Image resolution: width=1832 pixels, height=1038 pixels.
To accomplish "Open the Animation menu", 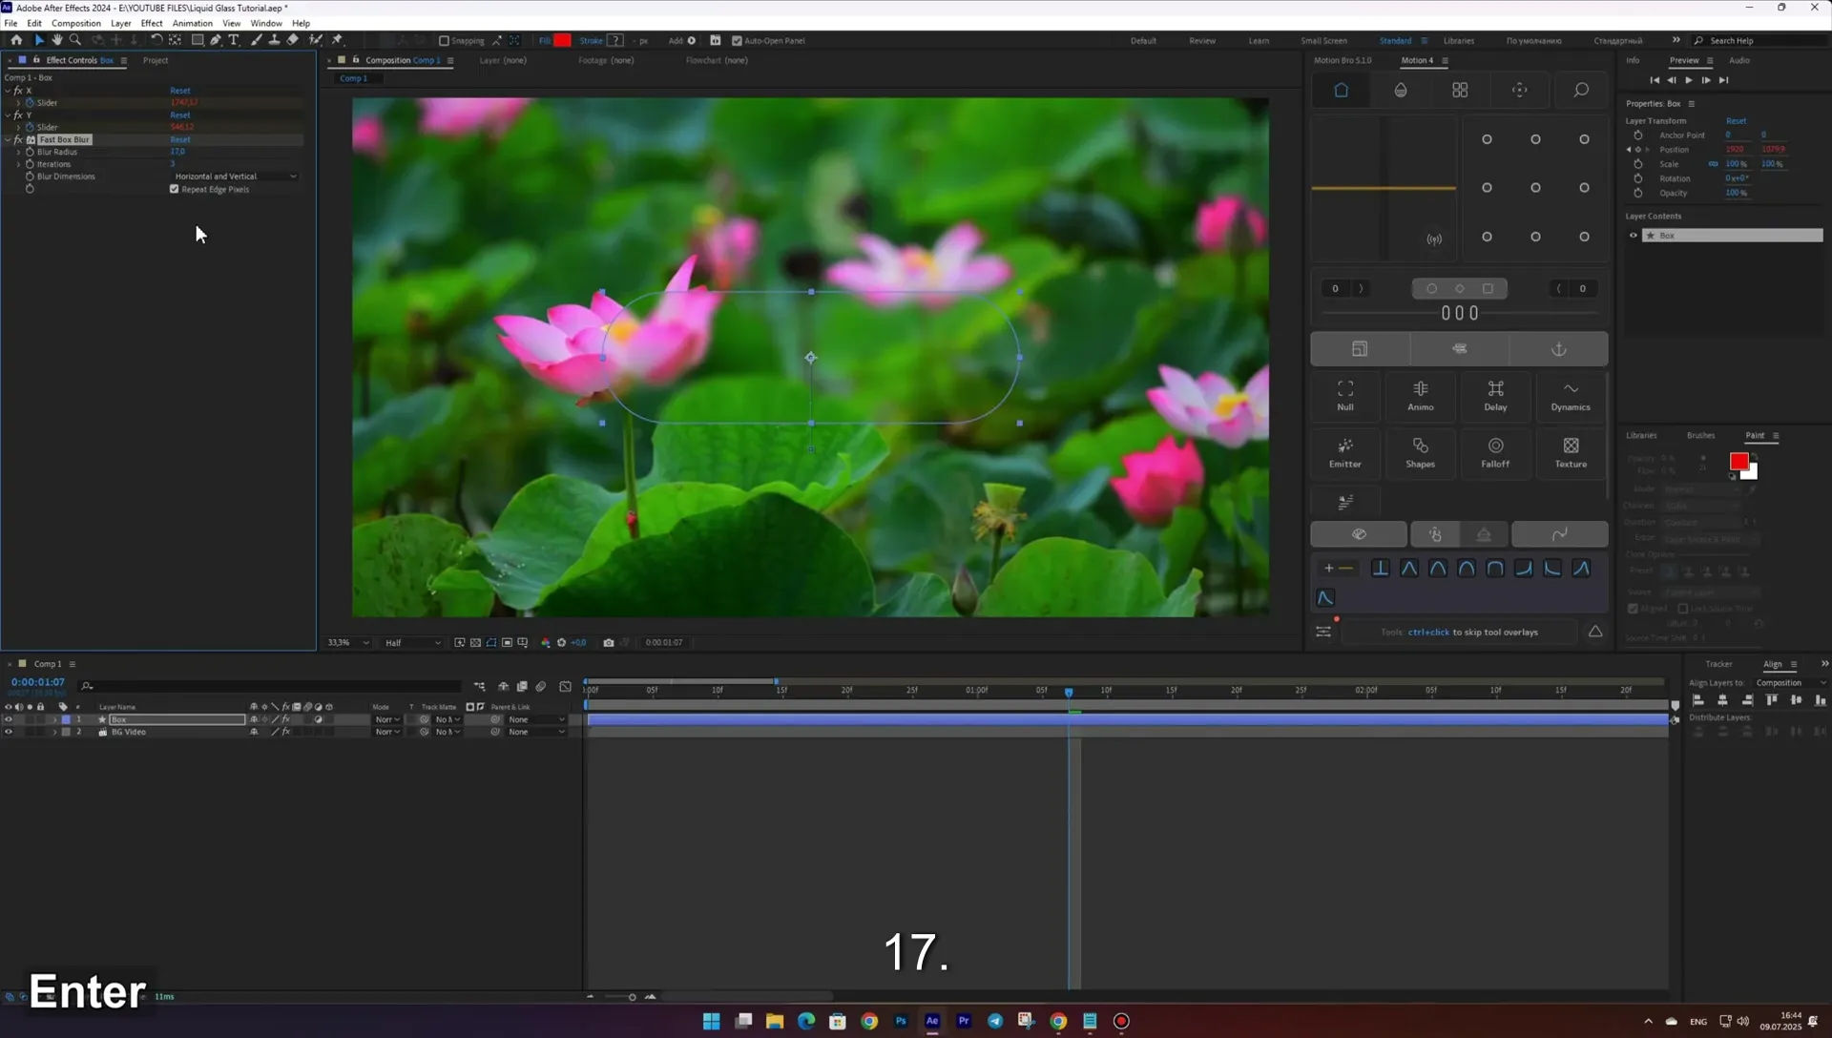I will (192, 23).
